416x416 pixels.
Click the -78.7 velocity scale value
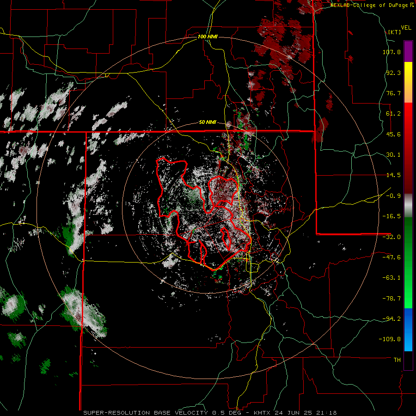(x=392, y=299)
